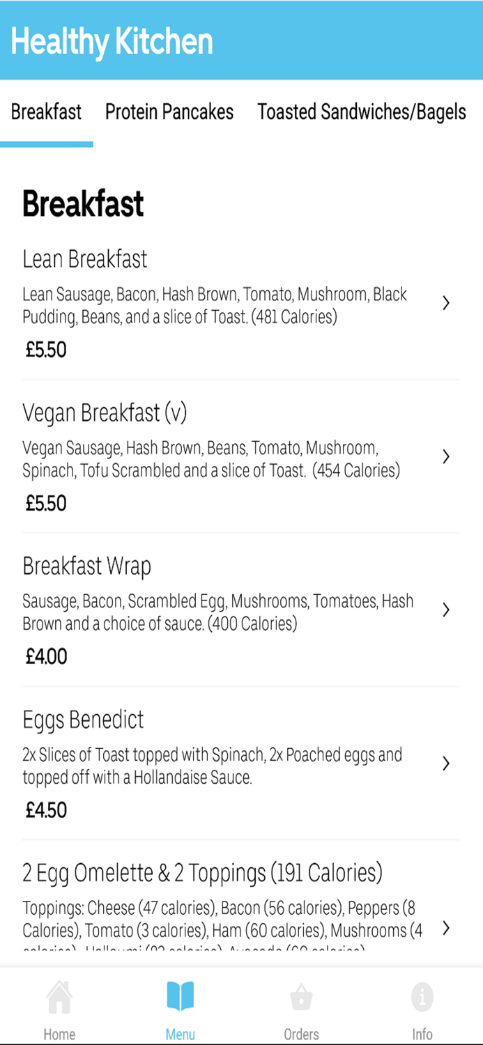Screen dimensions: 483x1045
Task: Expand the Breakfast Wrap chevron
Action: coord(446,610)
